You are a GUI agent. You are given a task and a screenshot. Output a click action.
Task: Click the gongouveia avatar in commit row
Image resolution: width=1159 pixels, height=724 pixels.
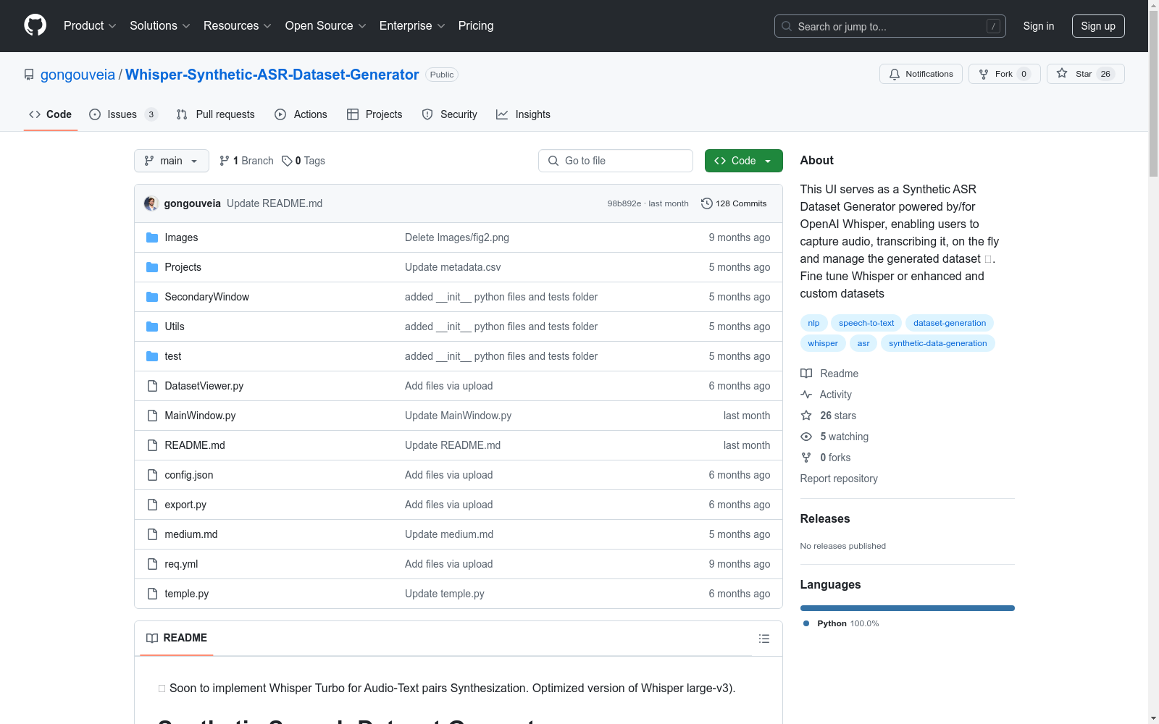tap(151, 203)
